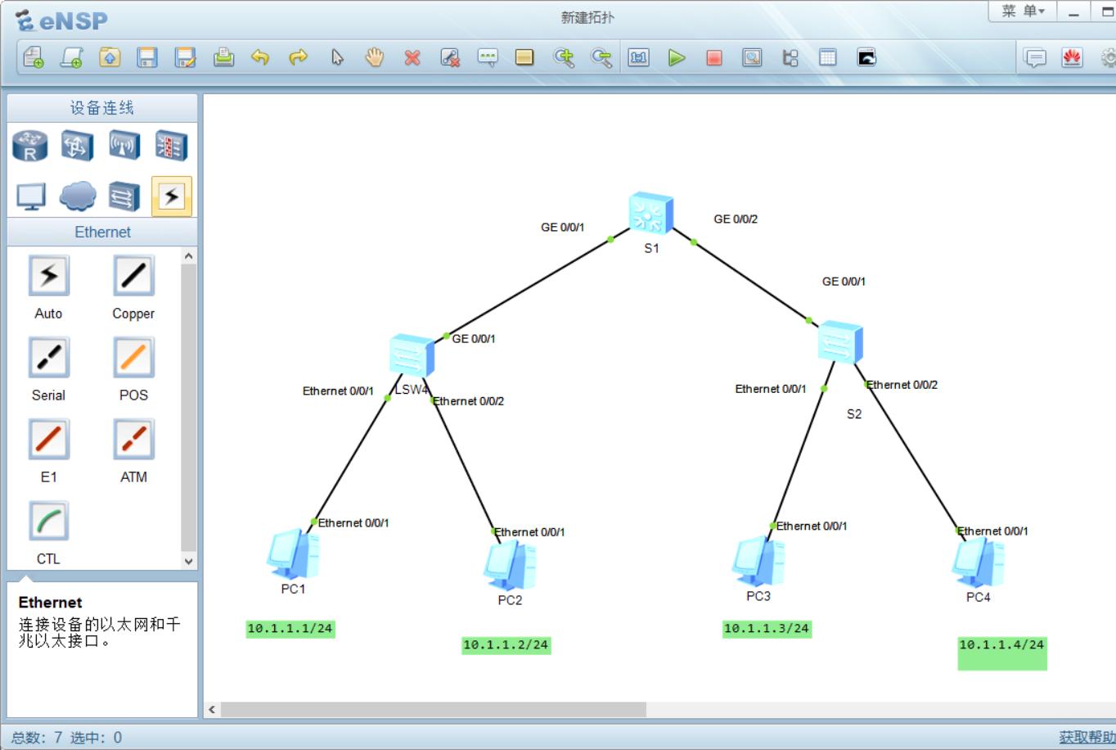
Task: Select the LSW4 switch node
Action: click(x=412, y=355)
